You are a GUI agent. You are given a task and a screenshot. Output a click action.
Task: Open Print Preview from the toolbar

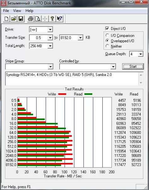[38, 19]
